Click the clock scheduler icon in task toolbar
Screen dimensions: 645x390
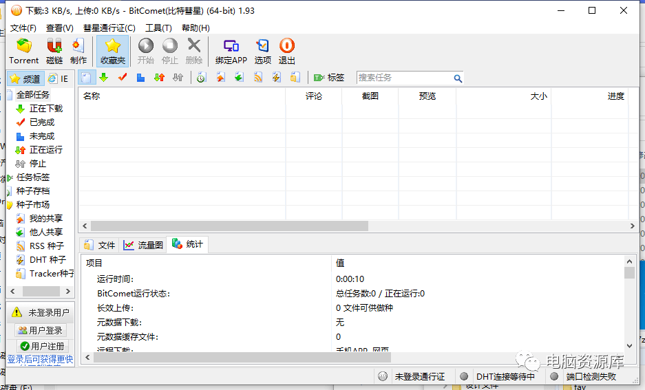point(201,77)
